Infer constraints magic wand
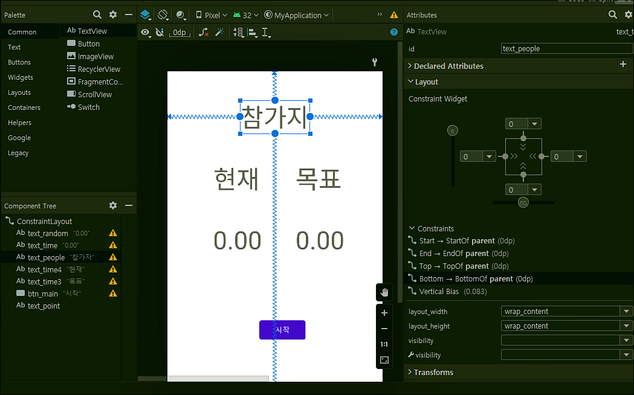 (x=219, y=32)
